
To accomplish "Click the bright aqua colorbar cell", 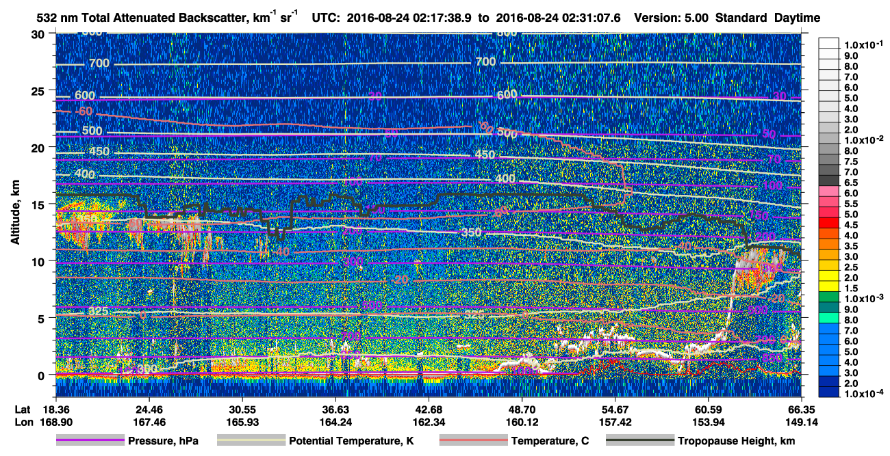I will tap(829, 317).
